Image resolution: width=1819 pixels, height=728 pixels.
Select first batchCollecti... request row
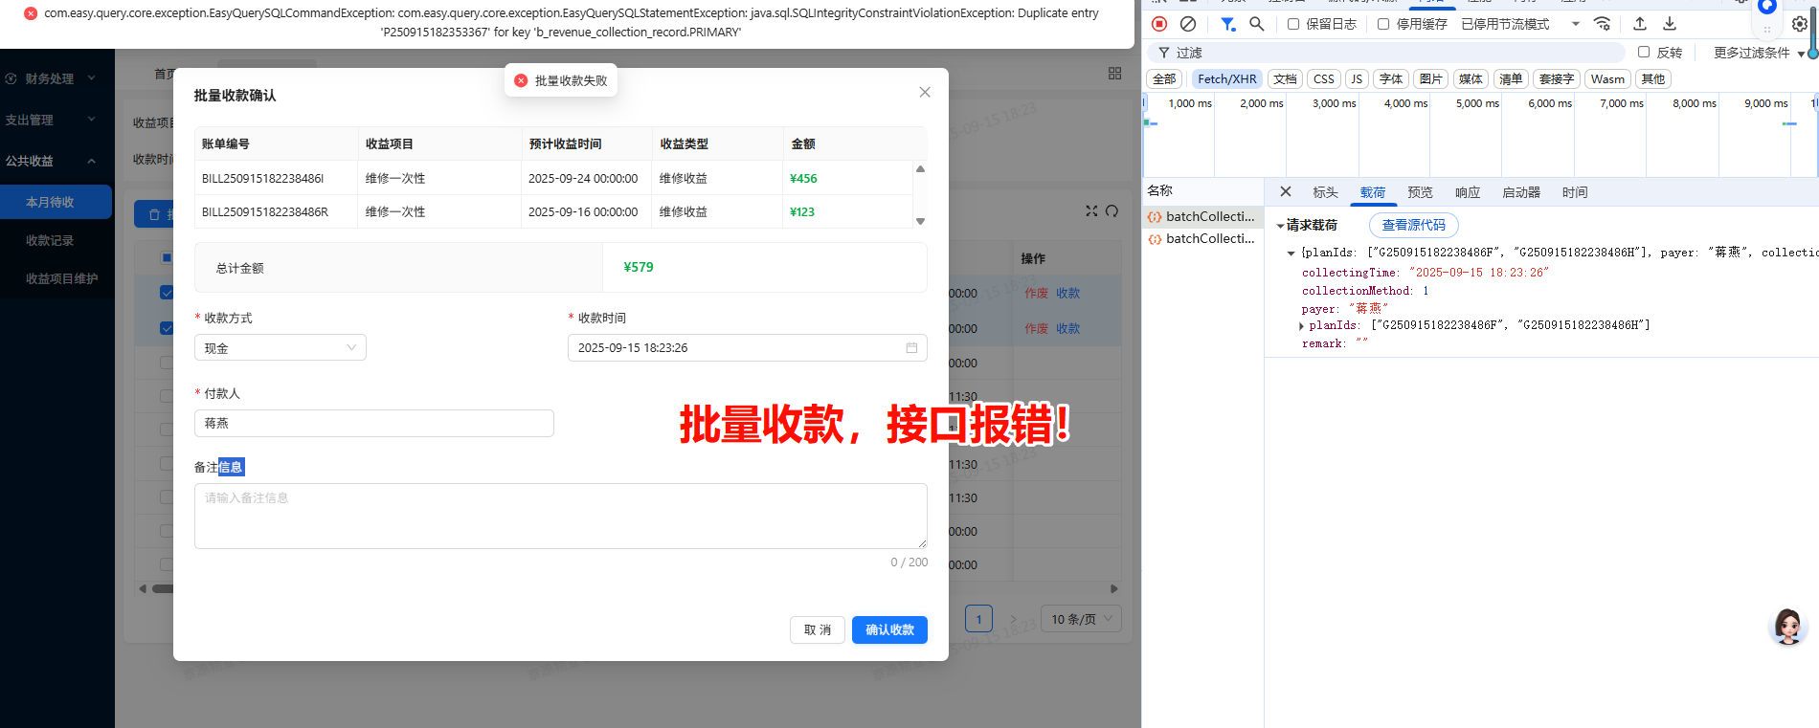point(1202,217)
